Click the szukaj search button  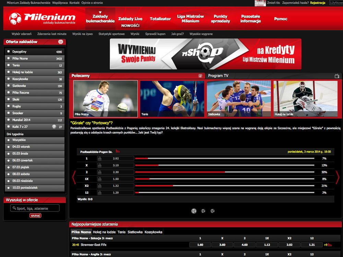click(x=35, y=216)
